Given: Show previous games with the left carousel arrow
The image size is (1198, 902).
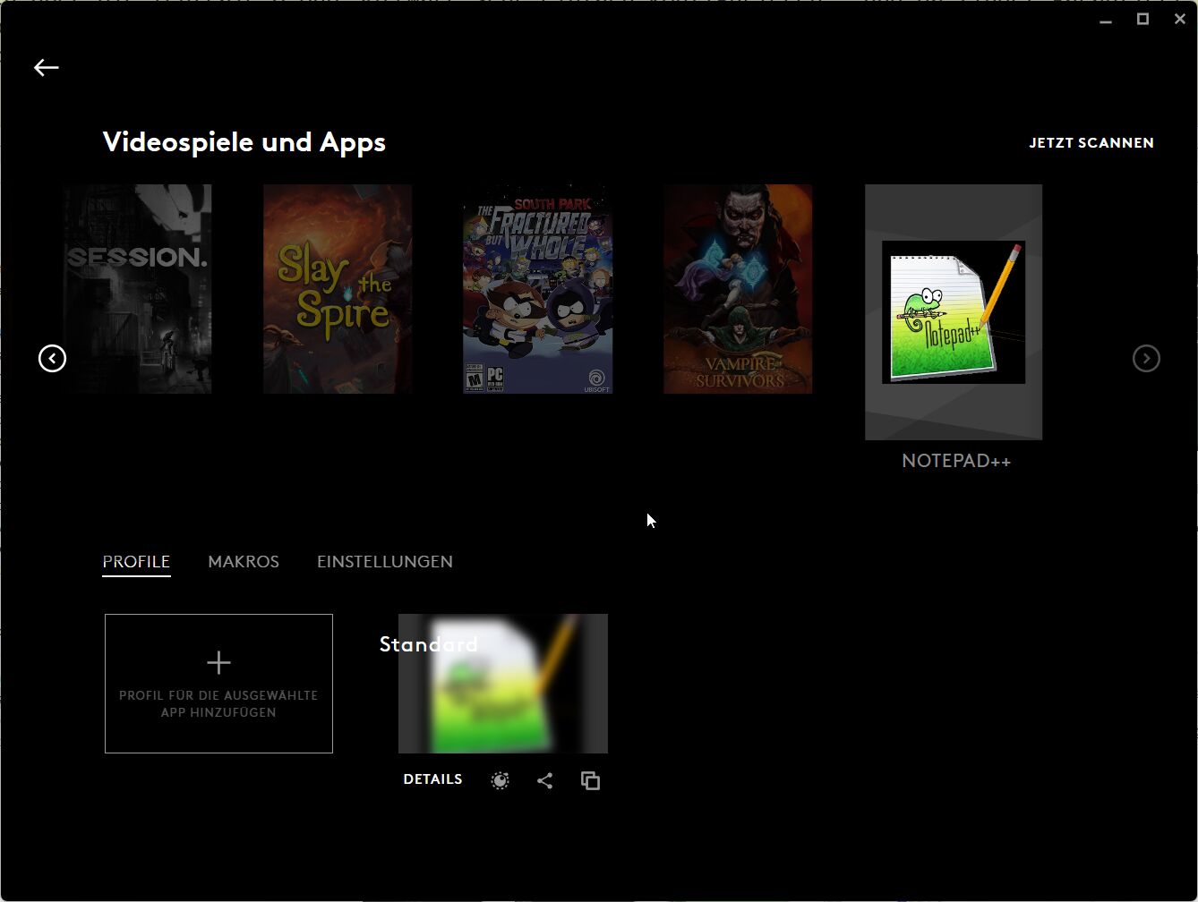Looking at the screenshot, I should pos(53,359).
